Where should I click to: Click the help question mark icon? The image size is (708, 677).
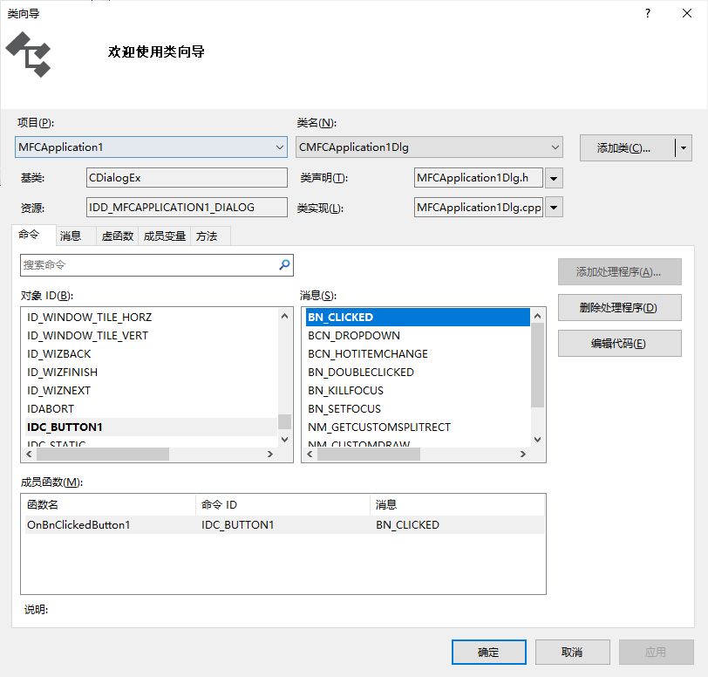coord(648,13)
